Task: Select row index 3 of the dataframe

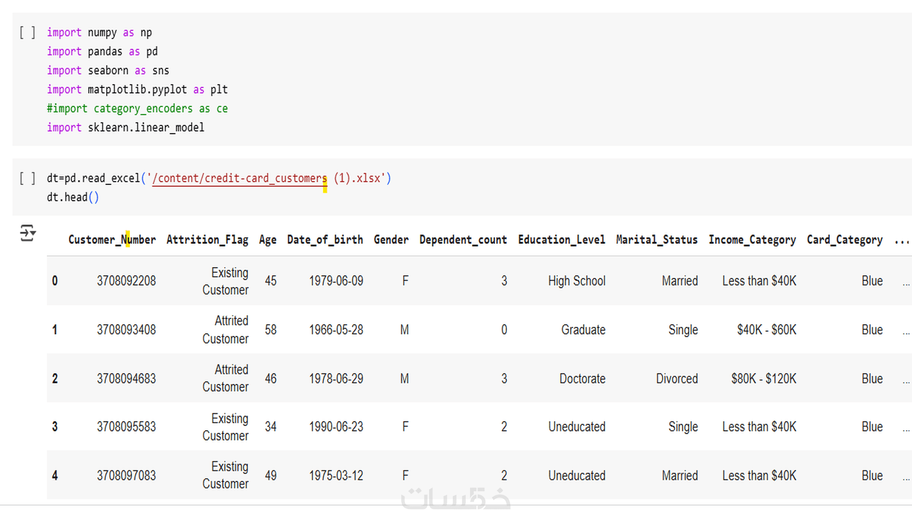Action: coord(55,427)
